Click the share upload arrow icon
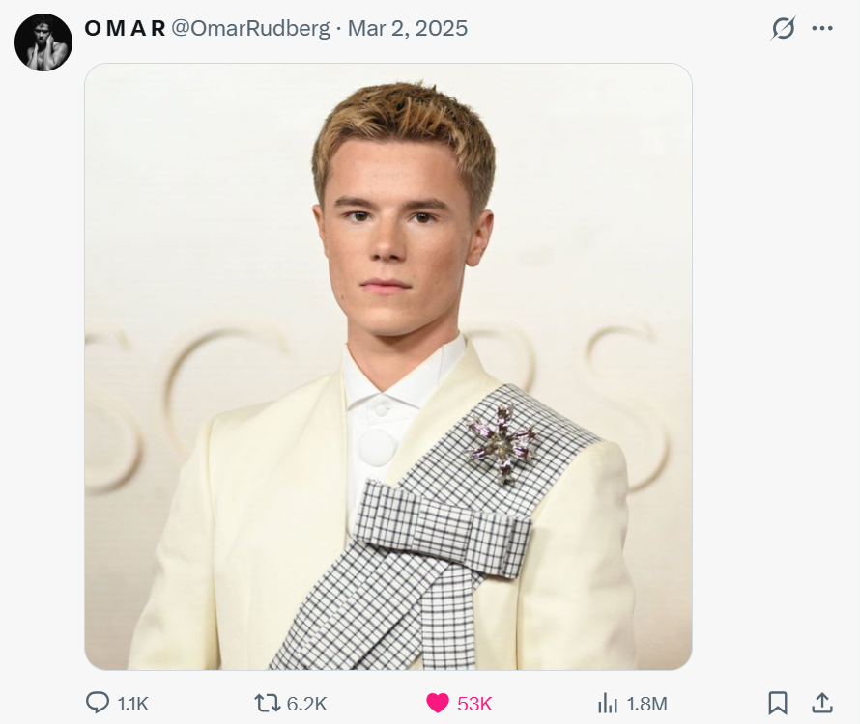 tap(822, 703)
